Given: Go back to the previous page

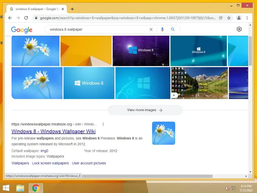Looking at the screenshot, I should [x=10, y=18].
